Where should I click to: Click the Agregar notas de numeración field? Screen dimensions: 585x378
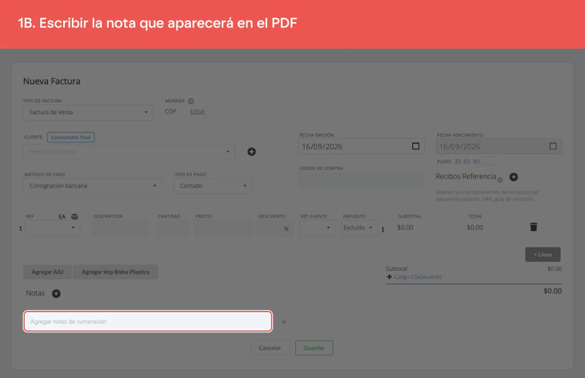(148, 322)
